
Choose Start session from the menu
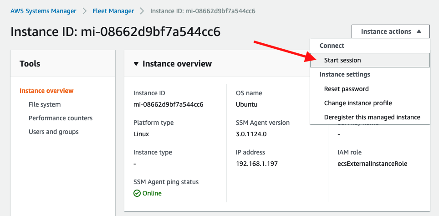click(370, 60)
